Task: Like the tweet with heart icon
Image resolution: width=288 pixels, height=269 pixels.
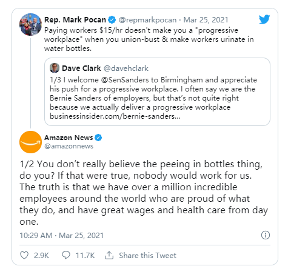Action: click(x=24, y=255)
